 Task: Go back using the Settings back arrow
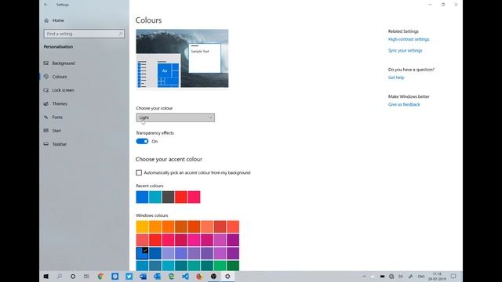click(x=46, y=5)
